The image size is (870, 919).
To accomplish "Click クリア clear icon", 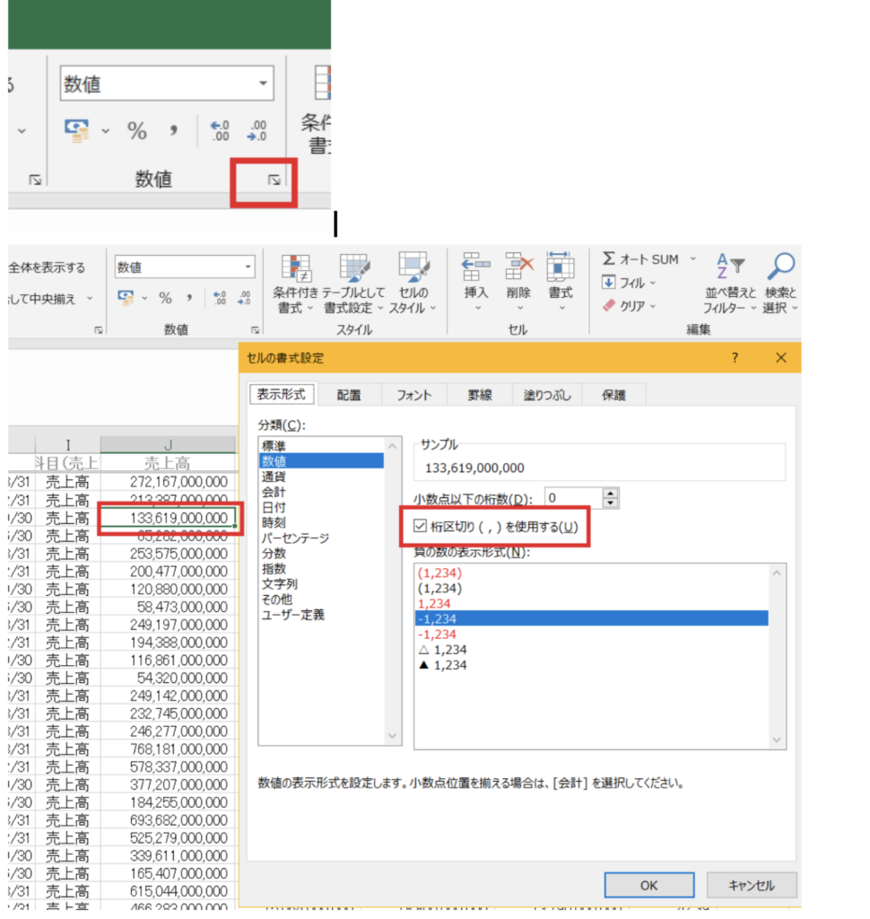I will click(x=609, y=305).
